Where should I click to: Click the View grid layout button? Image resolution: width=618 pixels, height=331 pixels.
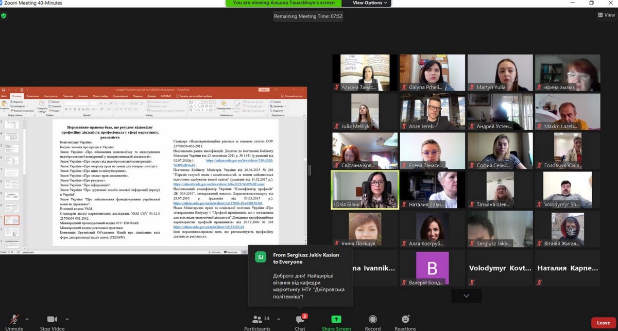tap(606, 15)
